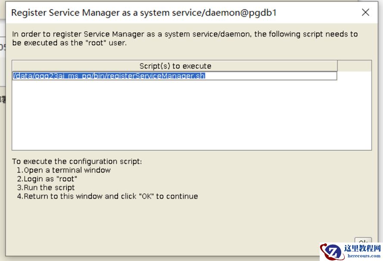Screen dimensions: 383x261
Task: Click the partially hidden OK button
Action: 363,242
